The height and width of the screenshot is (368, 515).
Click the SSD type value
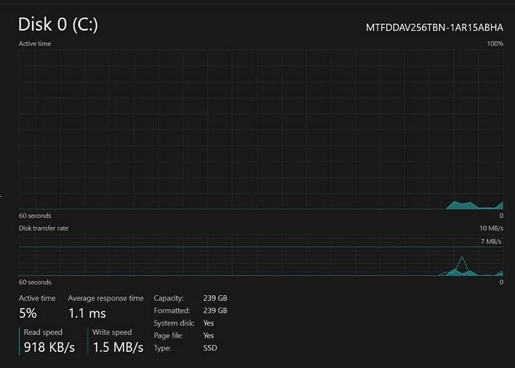tap(210, 348)
